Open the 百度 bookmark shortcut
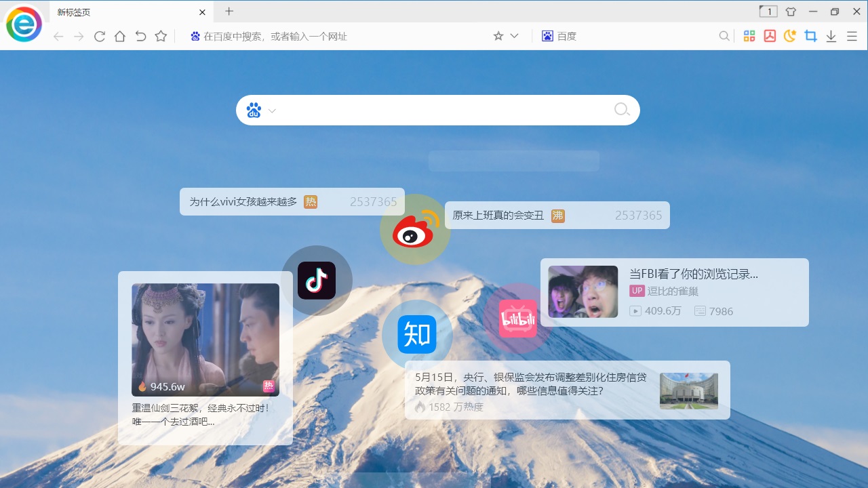This screenshot has width=868, height=488. click(x=559, y=37)
